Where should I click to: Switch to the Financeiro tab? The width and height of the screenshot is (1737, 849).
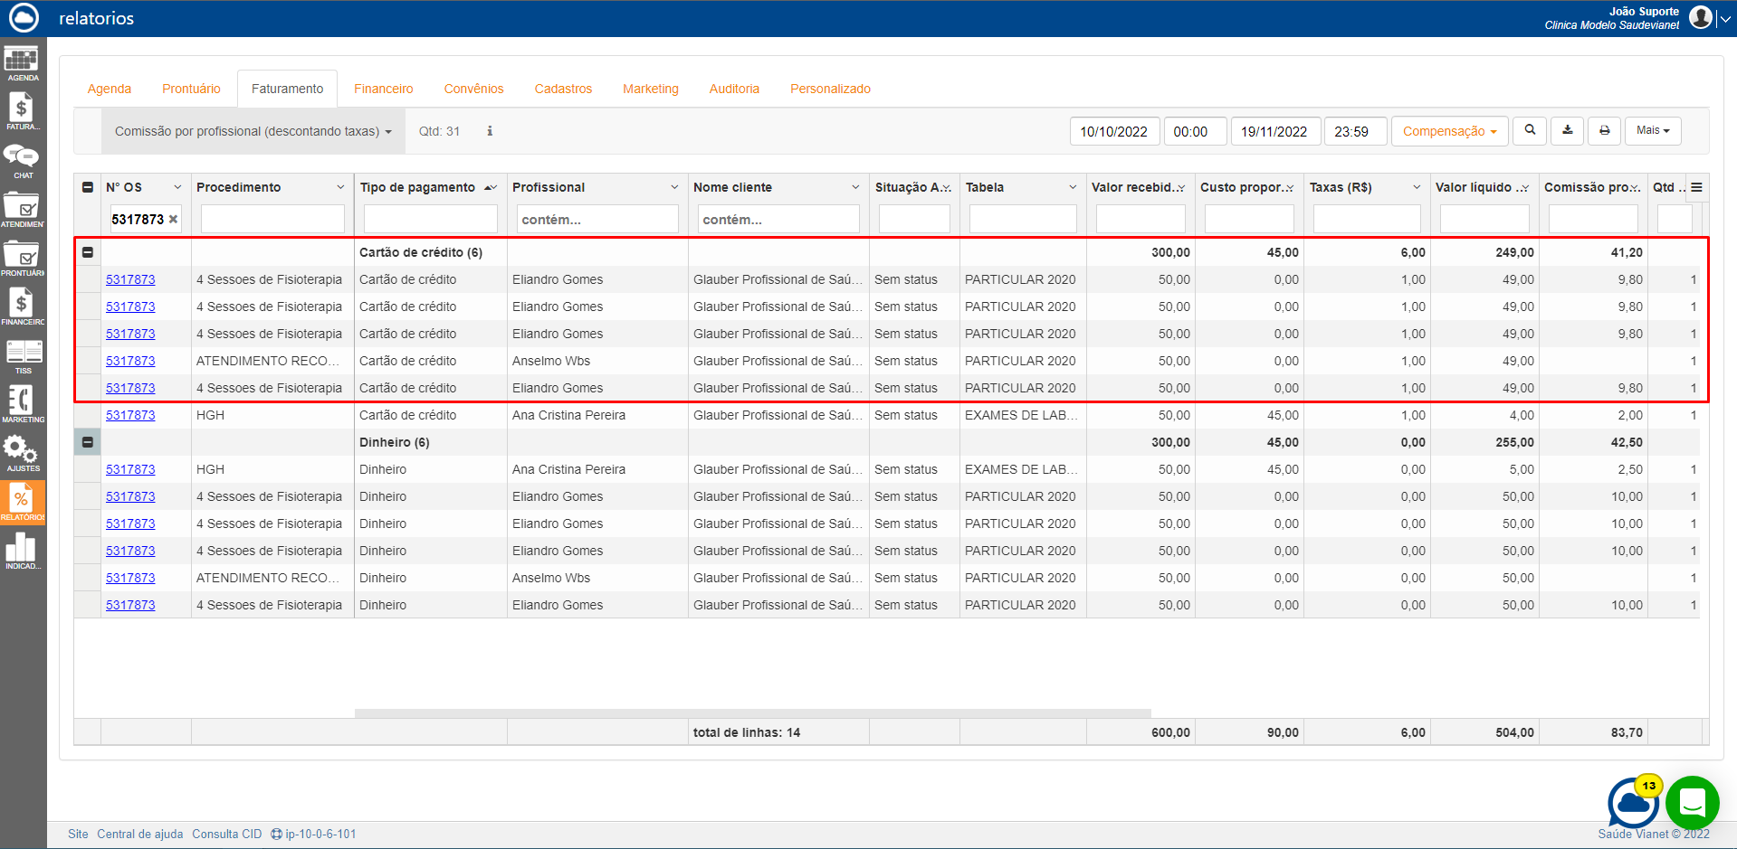click(383, 89)
